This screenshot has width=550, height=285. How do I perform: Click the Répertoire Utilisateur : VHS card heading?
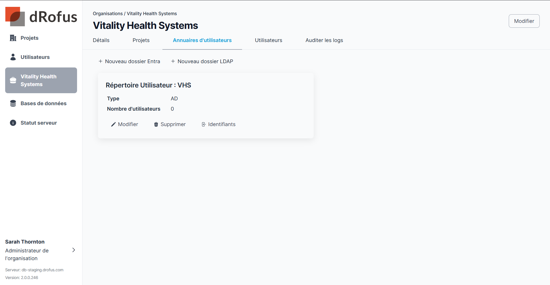[x=148, y=85]
